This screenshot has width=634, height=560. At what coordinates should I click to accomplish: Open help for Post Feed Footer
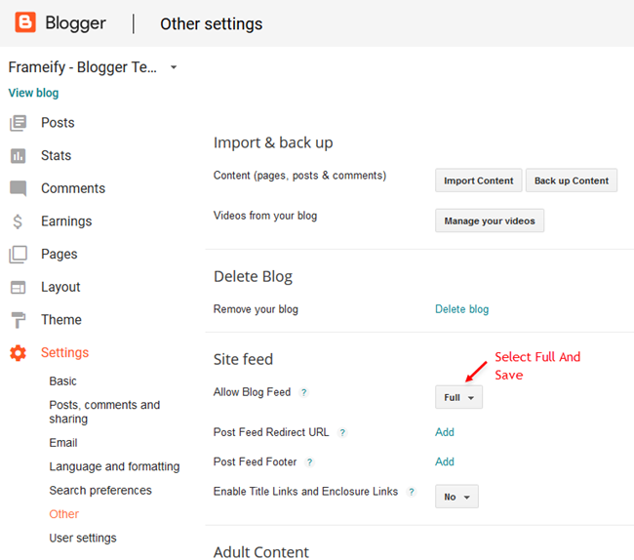pyautogui.click(x=310, y=462)
